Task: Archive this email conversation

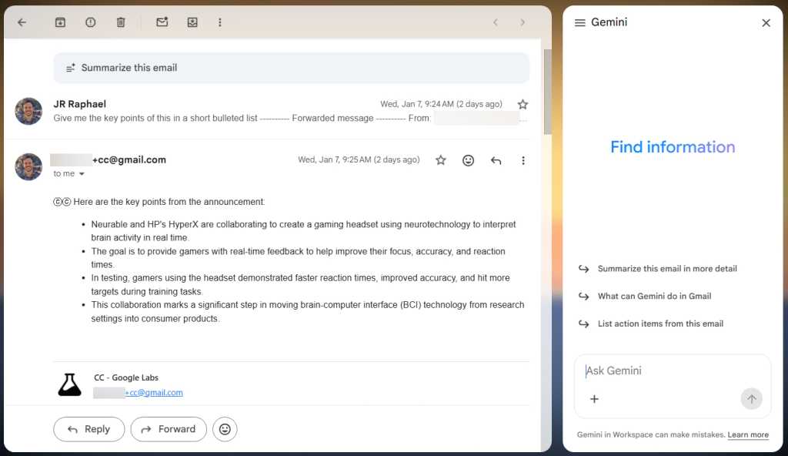Action: pos(60,22)
